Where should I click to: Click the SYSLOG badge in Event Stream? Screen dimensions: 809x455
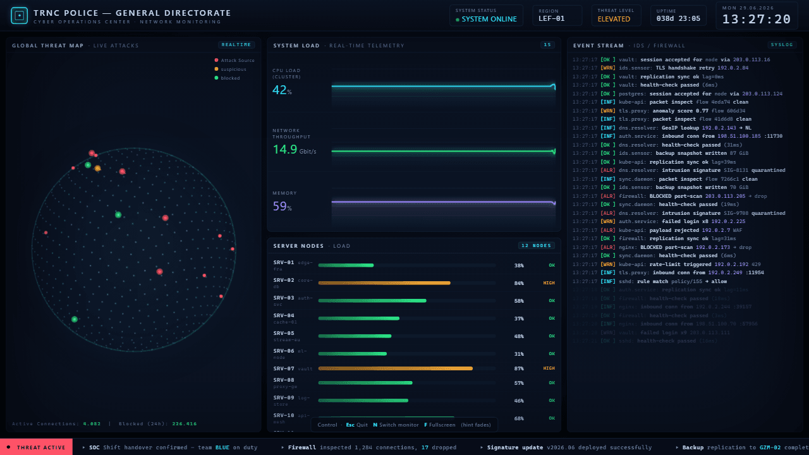pos(782,45)
